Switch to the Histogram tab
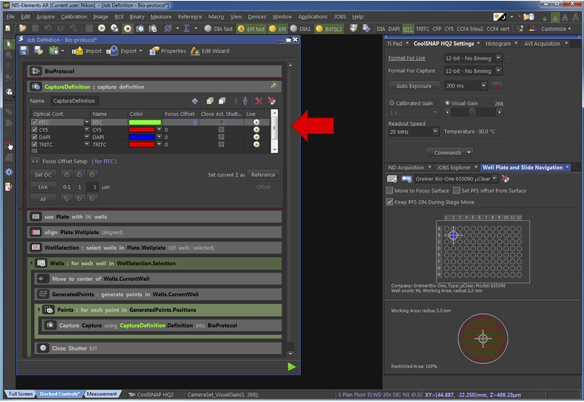584x402 pixels. (498, 44)
